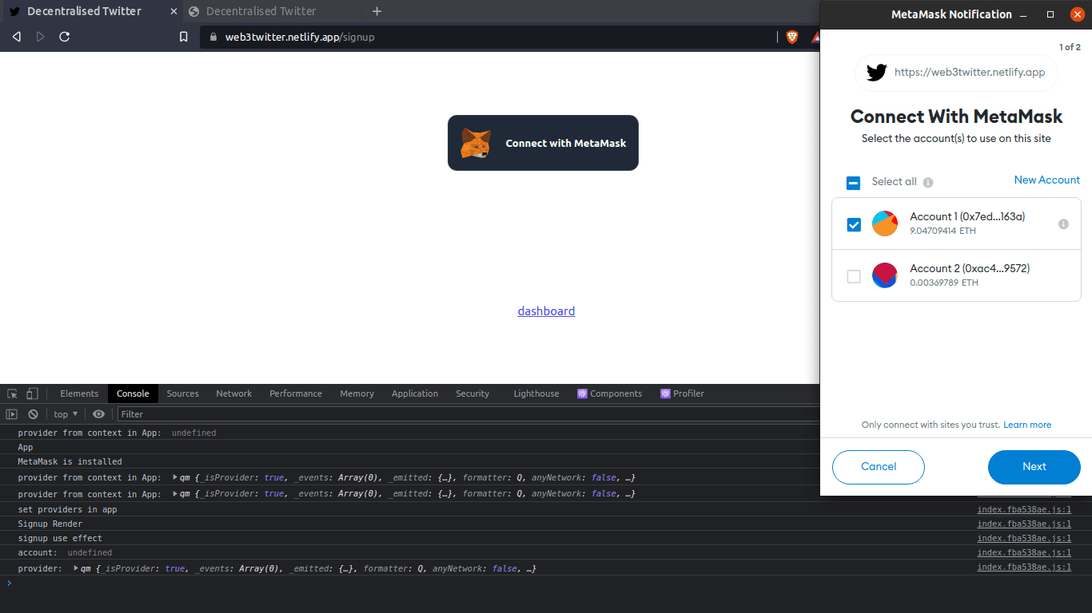1092x613 pixels.
Task: Open the top context dropdown in console
Action: [x=66, y=414]
